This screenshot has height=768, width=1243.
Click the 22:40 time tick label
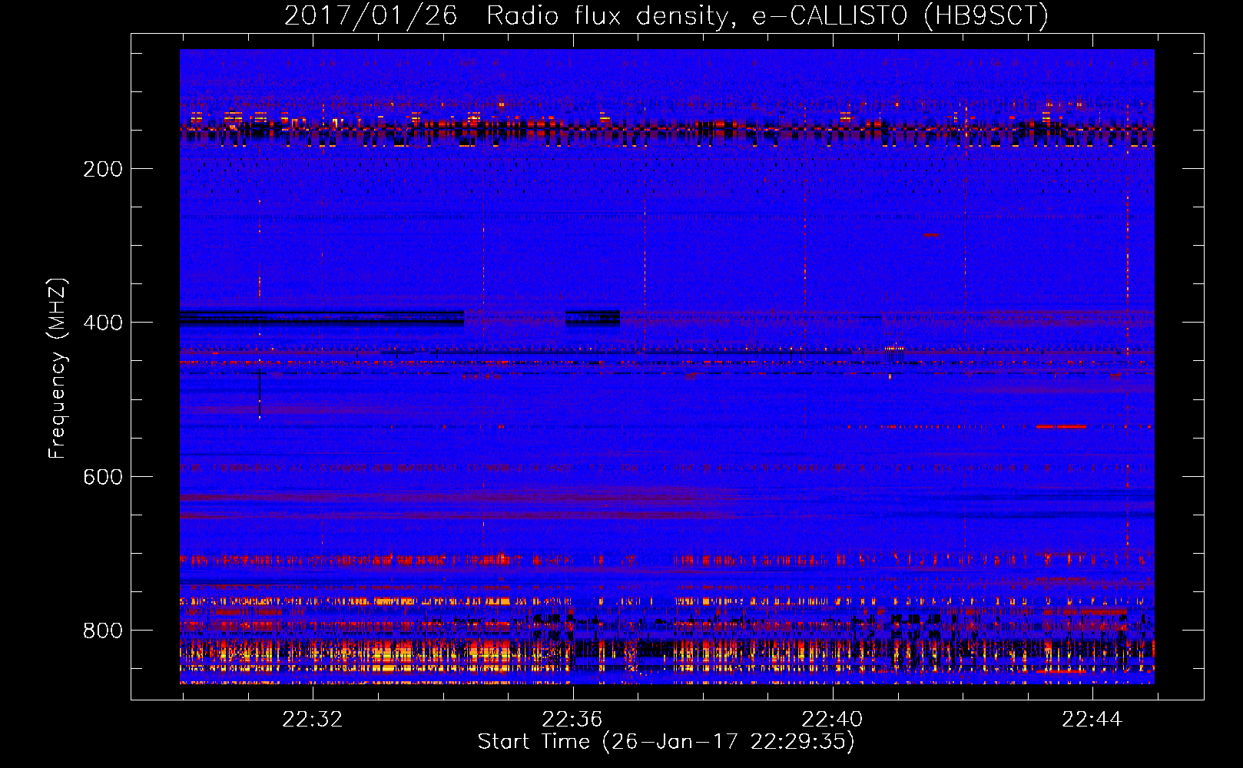[x=832, y=720]
